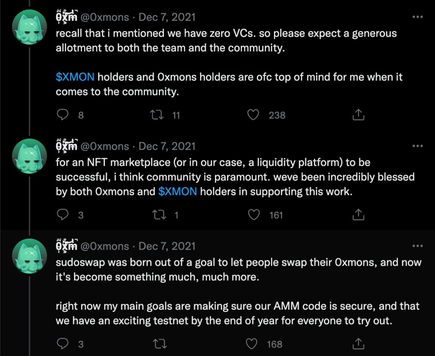Open more options on zero VCs tweet
435x356 pixels.
pos(418,17)
